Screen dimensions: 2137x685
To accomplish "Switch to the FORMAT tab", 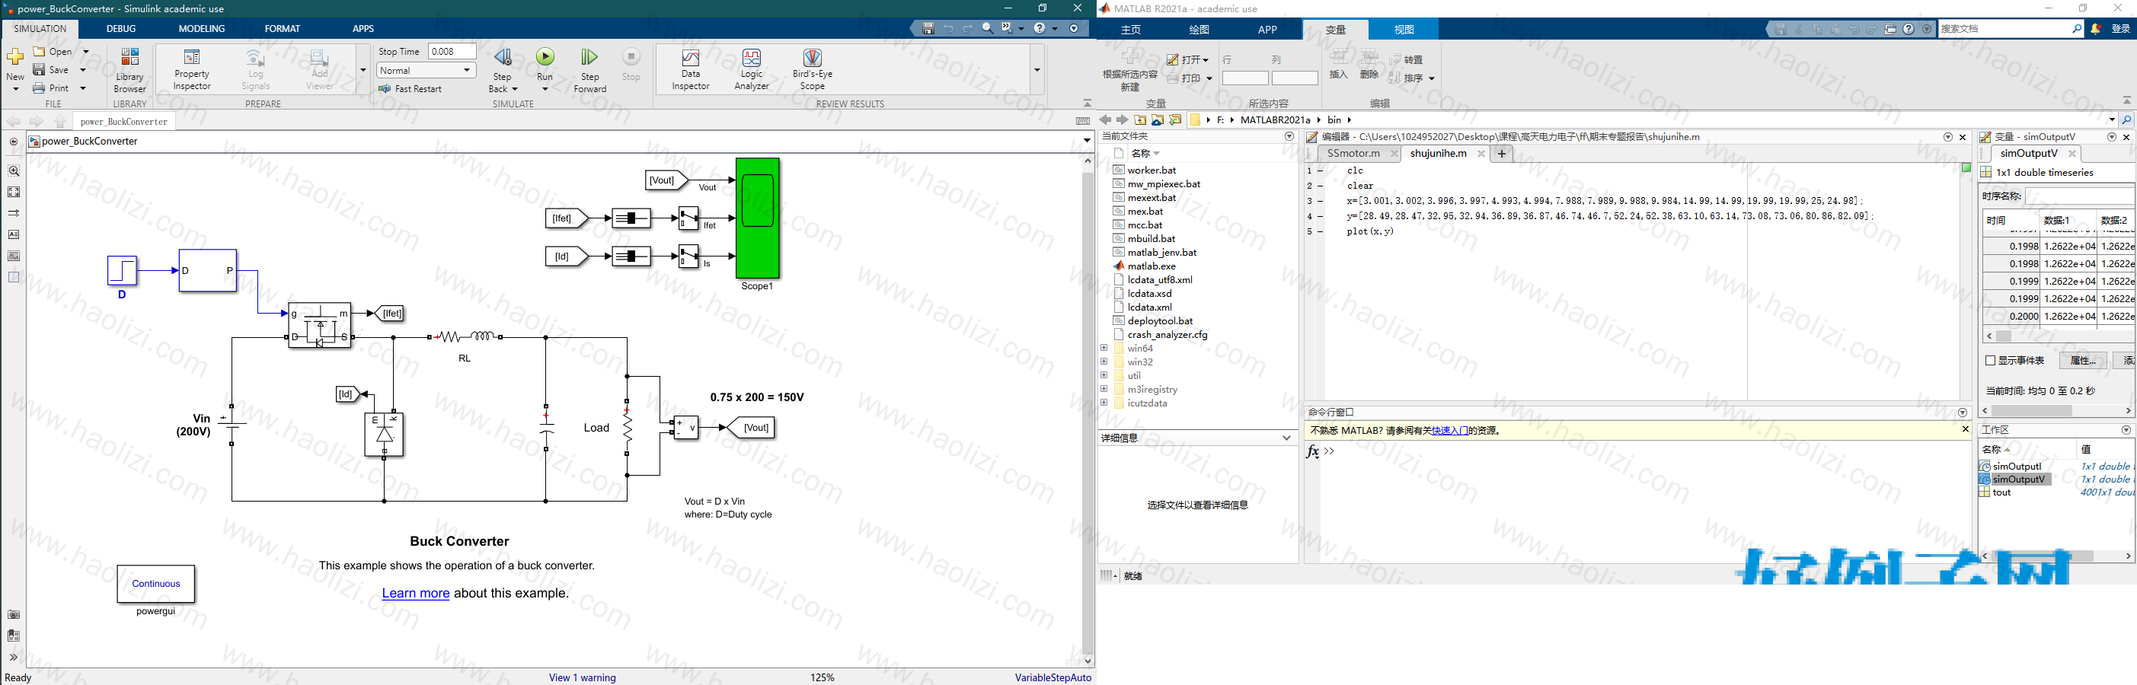I will (x=282, y=28).
